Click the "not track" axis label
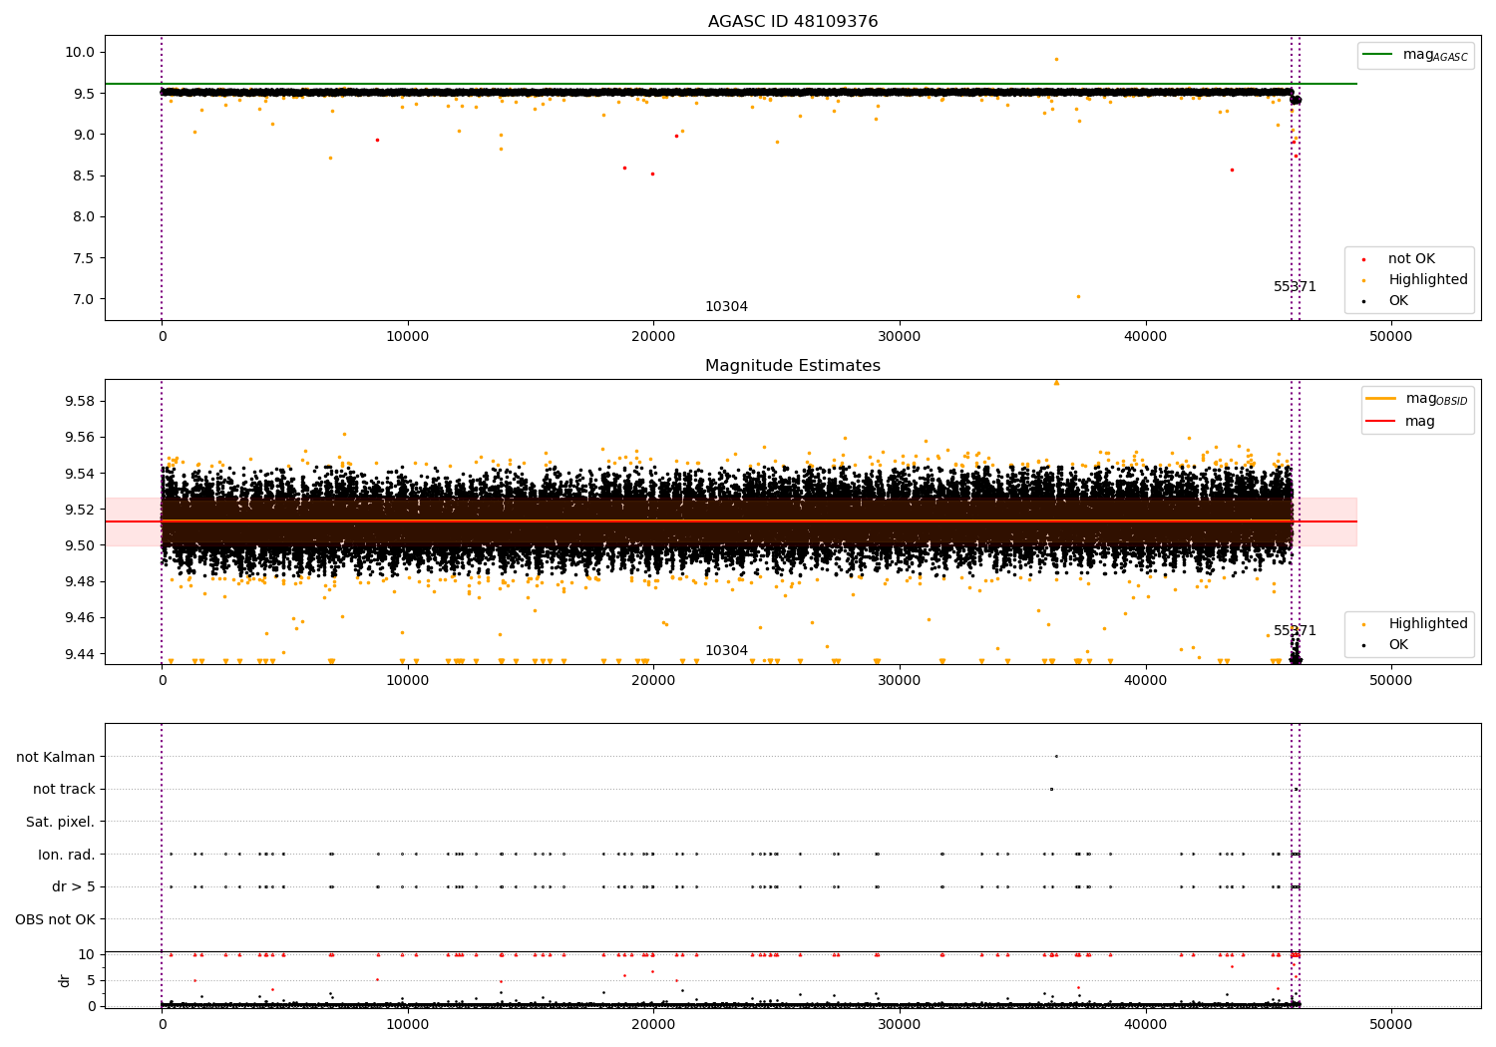The height and width of the screenshot is (1047, 1496). pyautogui.click(x=64, y=790)
